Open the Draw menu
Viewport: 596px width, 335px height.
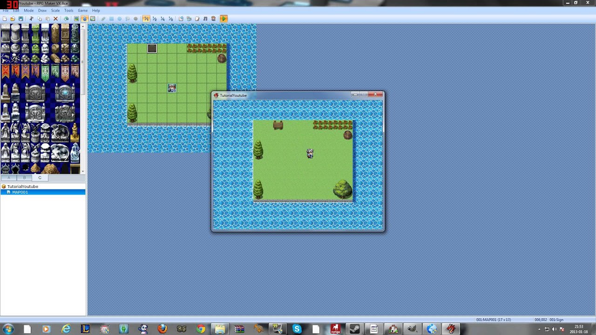click(42, 10)
